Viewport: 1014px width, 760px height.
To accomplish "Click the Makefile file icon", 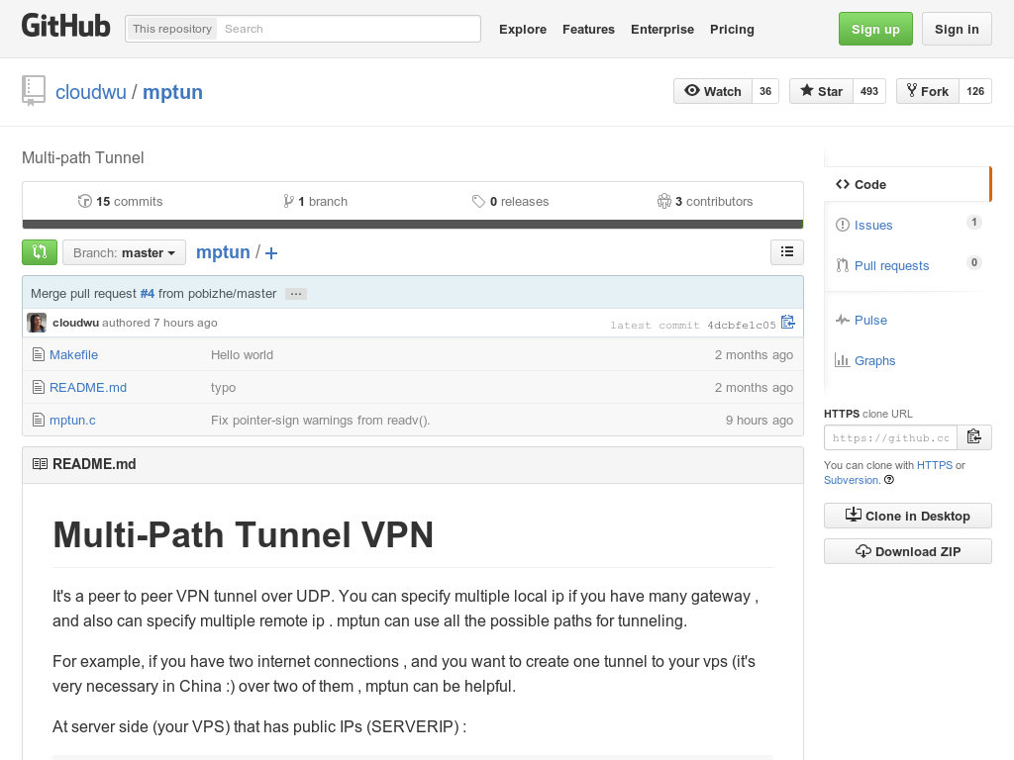I will click(39, 355).
